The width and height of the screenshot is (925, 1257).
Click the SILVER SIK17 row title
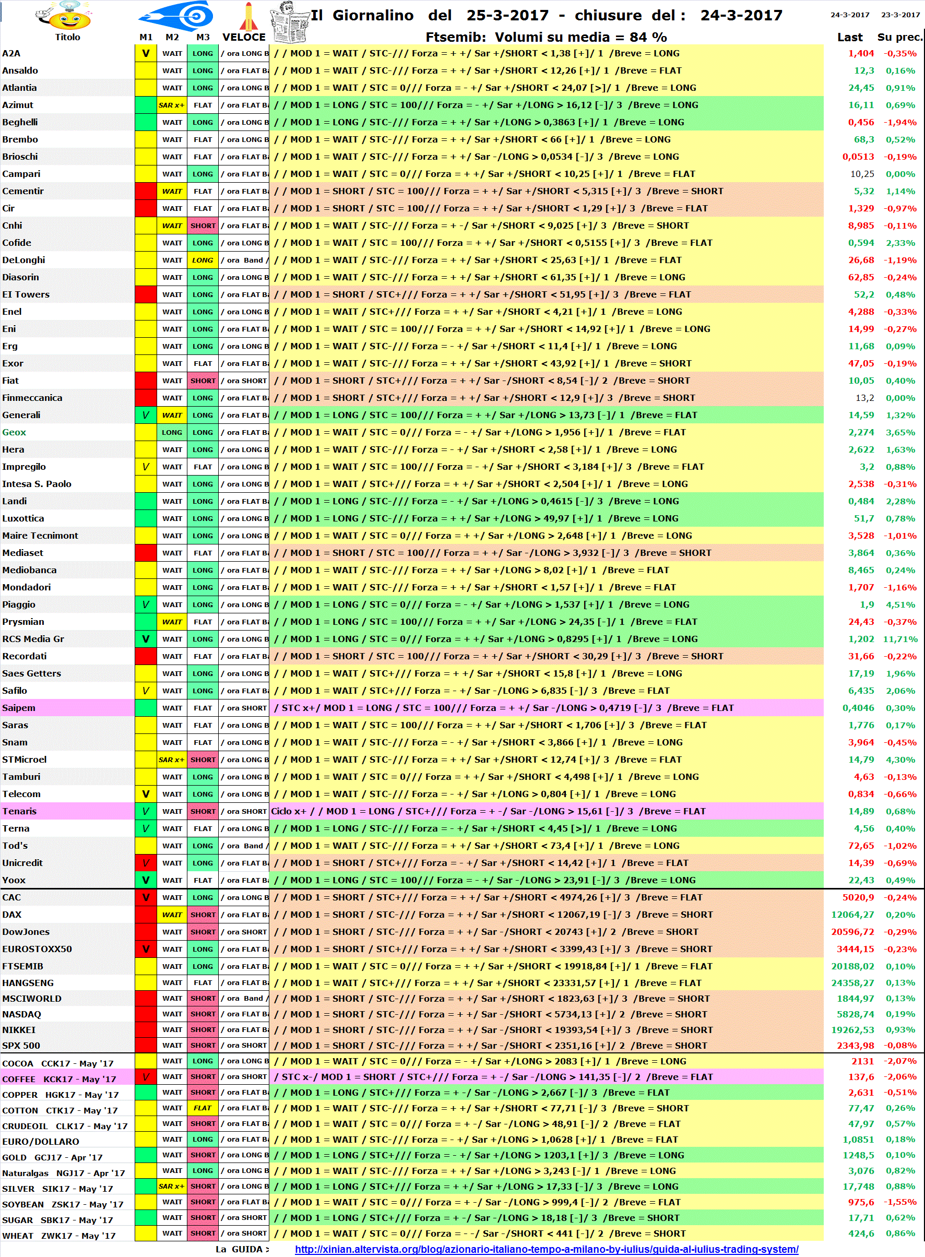tap(57, 1189)
